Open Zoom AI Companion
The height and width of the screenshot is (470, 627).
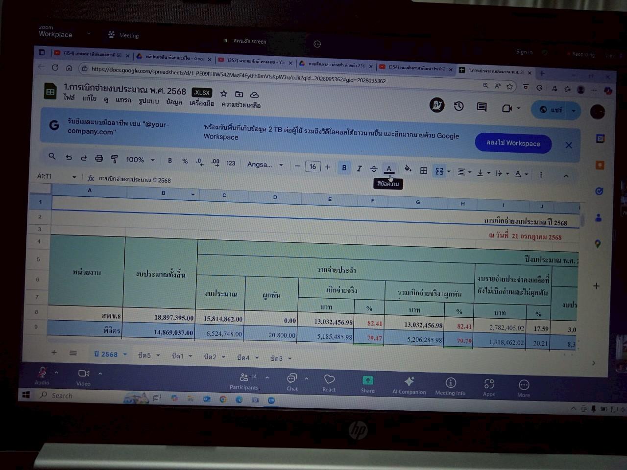(x=409, y=385)
